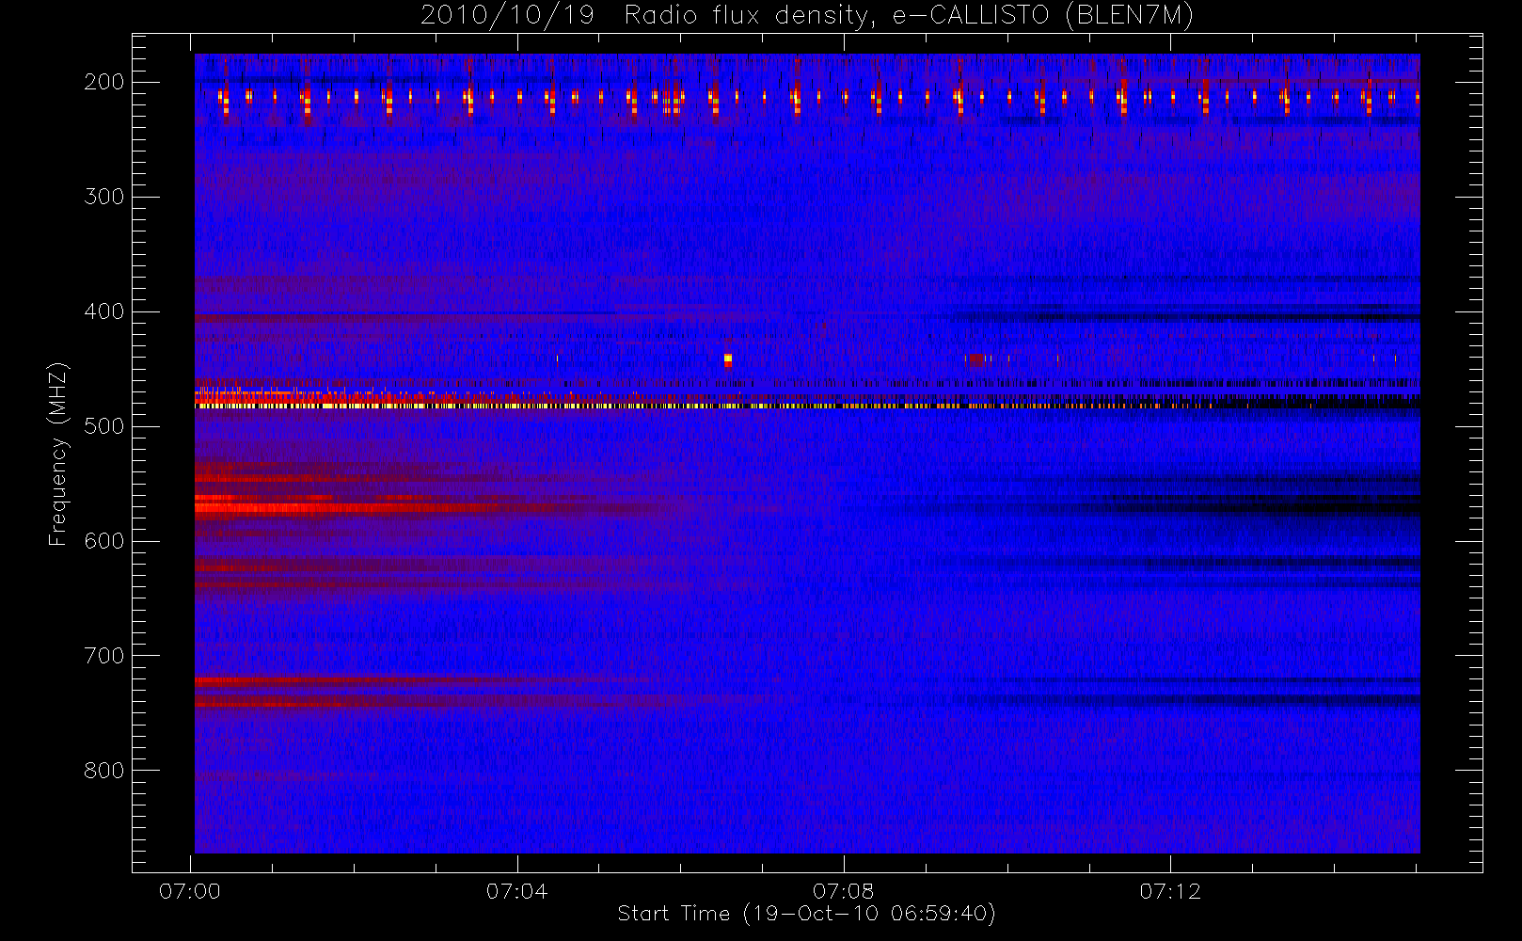Click the 200 frequency tick label
The height and width of the screenshot is (941, 1522).
tap(104, 82)
